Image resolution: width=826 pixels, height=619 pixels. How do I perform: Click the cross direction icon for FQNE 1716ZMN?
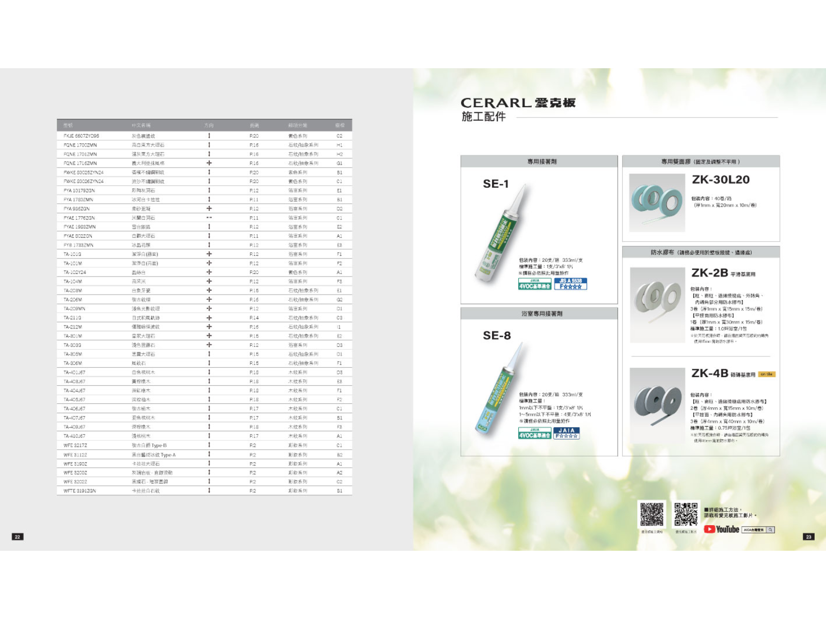(209, 163)
